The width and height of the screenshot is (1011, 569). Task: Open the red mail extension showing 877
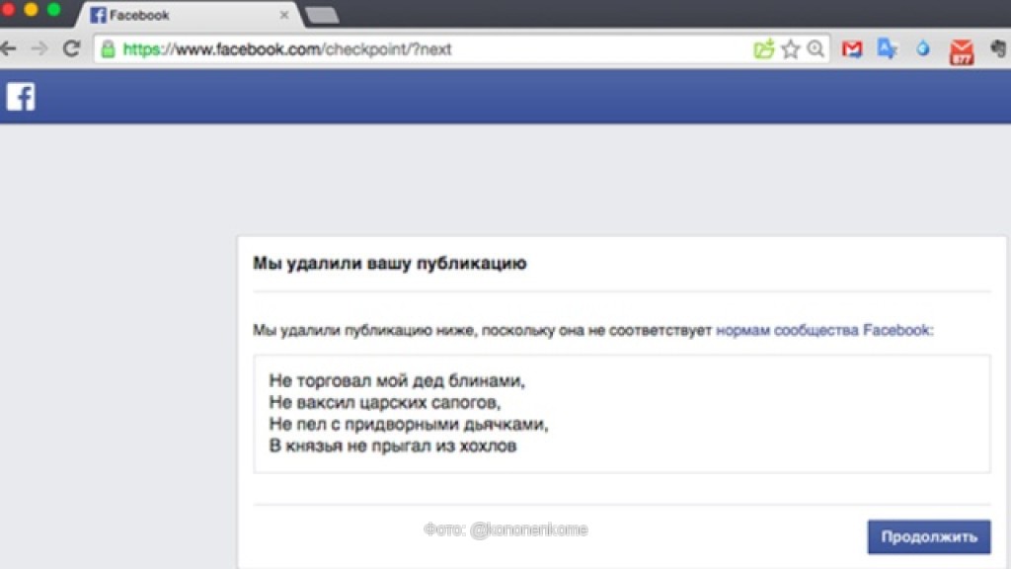[961, 50]
